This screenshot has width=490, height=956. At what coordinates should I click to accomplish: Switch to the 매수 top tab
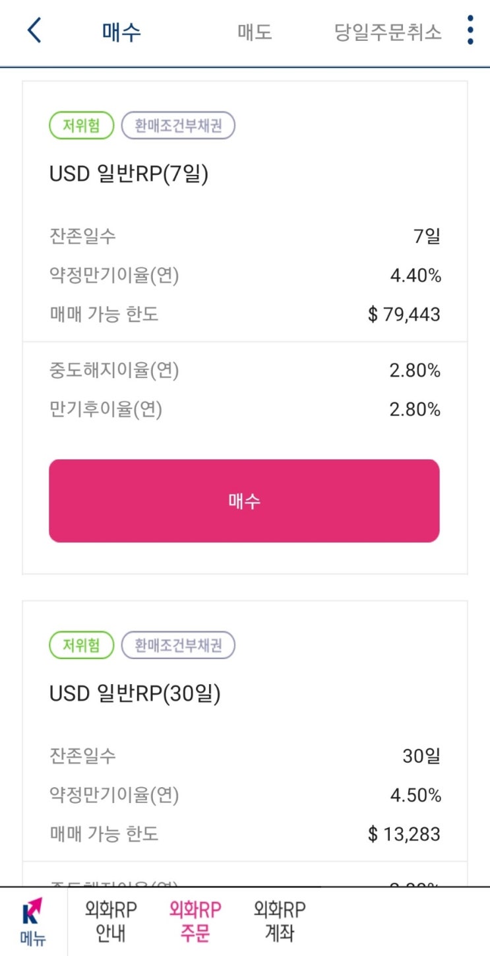point(122,32)
